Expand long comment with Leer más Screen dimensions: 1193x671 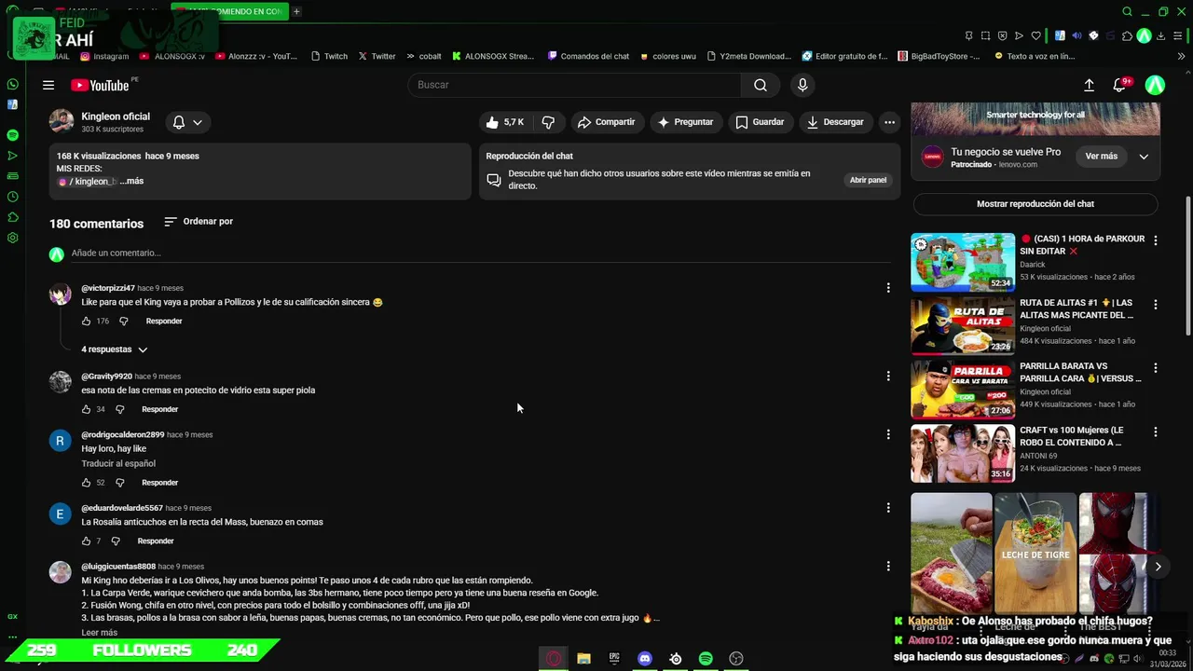[99, 633]
